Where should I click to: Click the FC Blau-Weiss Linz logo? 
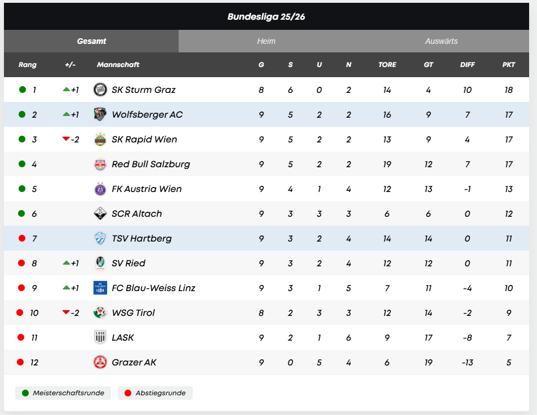click(100, 288)
